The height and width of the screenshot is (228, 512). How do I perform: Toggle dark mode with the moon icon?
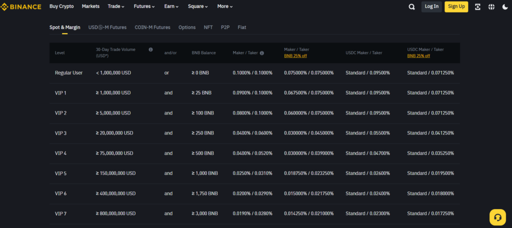[504, 6]
